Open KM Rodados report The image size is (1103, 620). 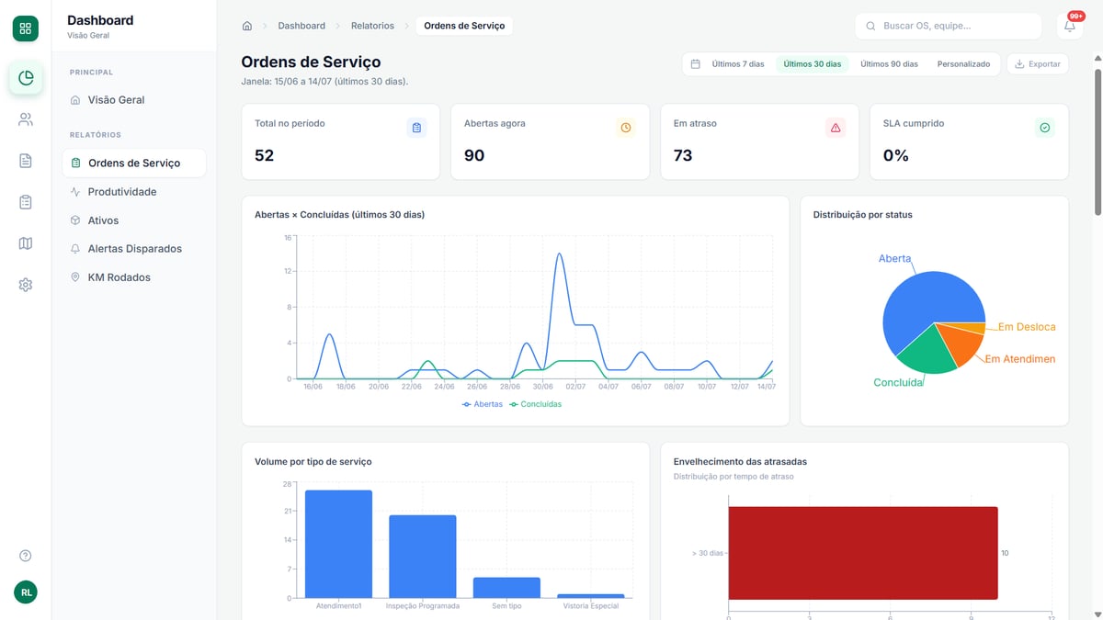click(x=134, y=277)
